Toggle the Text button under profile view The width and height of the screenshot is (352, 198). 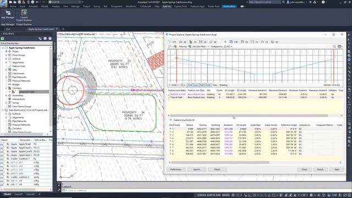click(x=202, y=85)
